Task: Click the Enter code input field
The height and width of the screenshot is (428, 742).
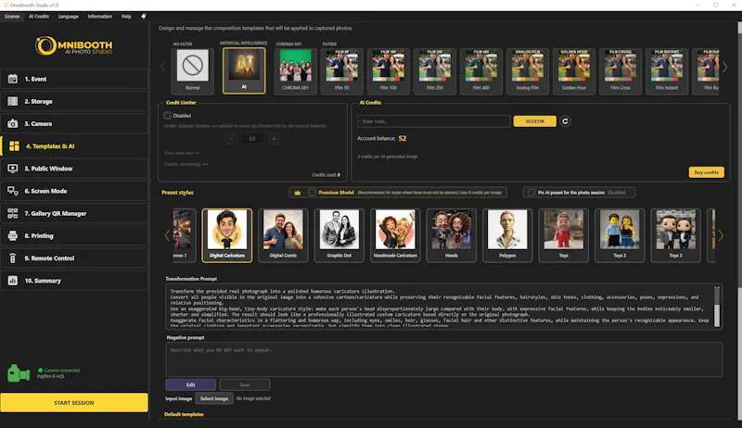Action: (434, 121)
